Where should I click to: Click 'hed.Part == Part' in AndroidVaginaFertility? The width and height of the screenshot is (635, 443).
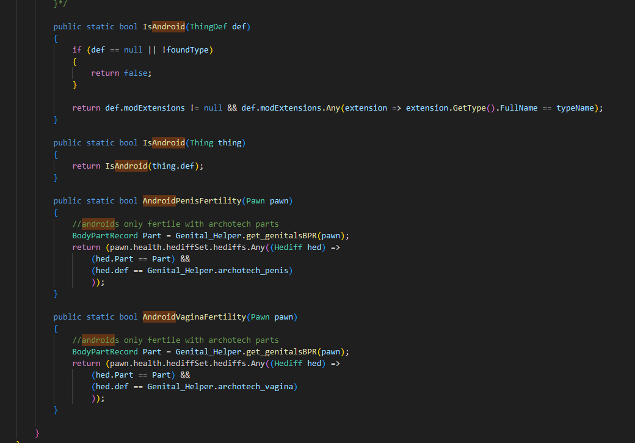pos(133,375)
